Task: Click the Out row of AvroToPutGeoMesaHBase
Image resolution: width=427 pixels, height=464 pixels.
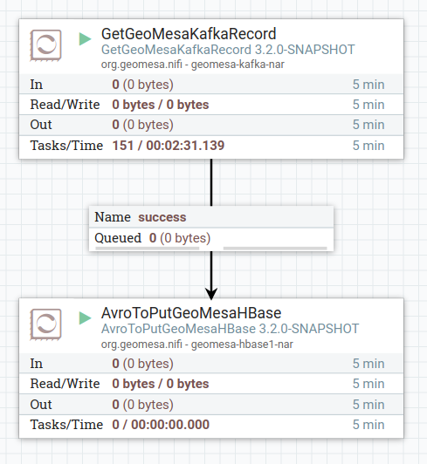Action: point(211,404)
